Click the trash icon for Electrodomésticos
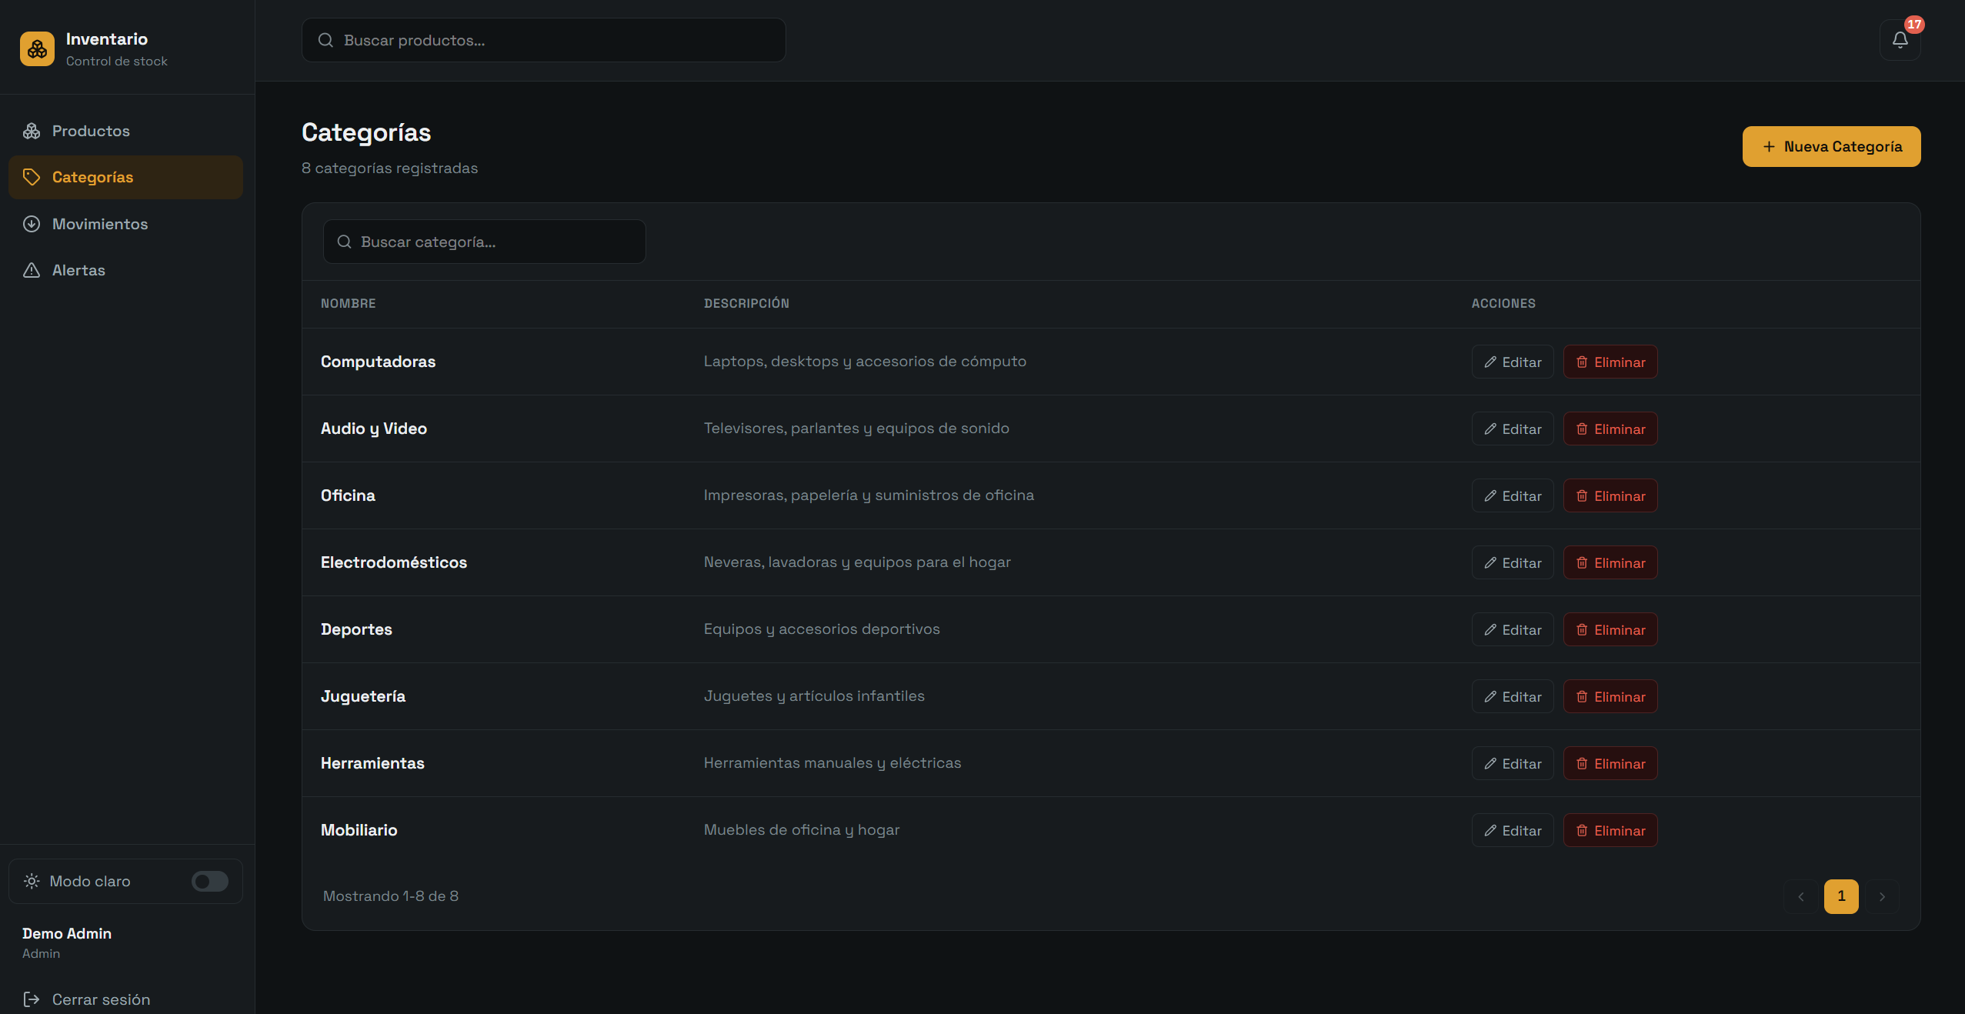 pyautogui.click(x=1582, y=562)
